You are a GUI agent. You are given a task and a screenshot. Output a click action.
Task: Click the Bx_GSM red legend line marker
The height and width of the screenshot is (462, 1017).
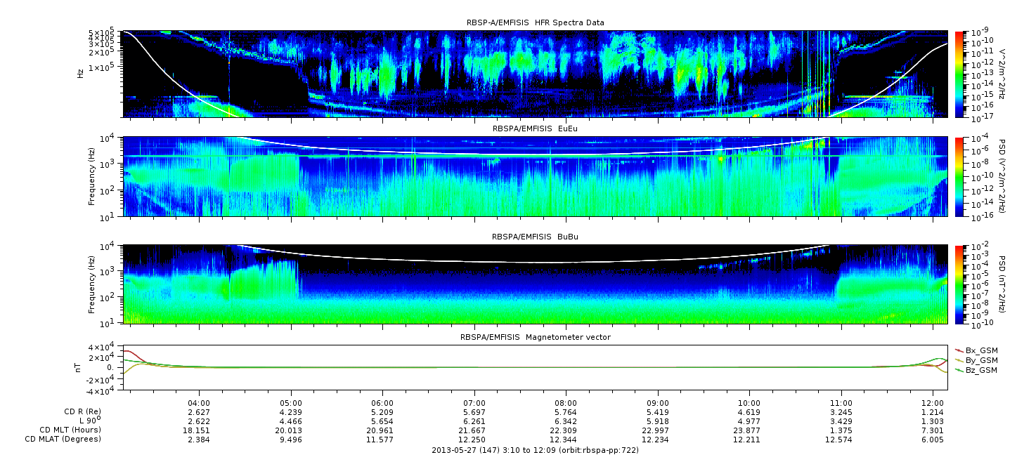(x=959, y=350)
